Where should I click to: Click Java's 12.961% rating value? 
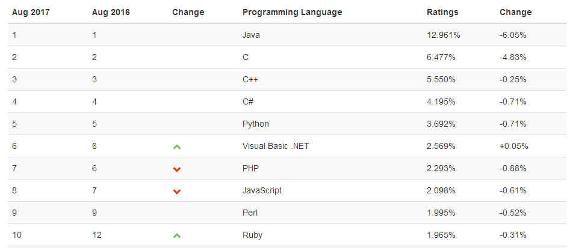pyautogui.click(x=444, y=35)
